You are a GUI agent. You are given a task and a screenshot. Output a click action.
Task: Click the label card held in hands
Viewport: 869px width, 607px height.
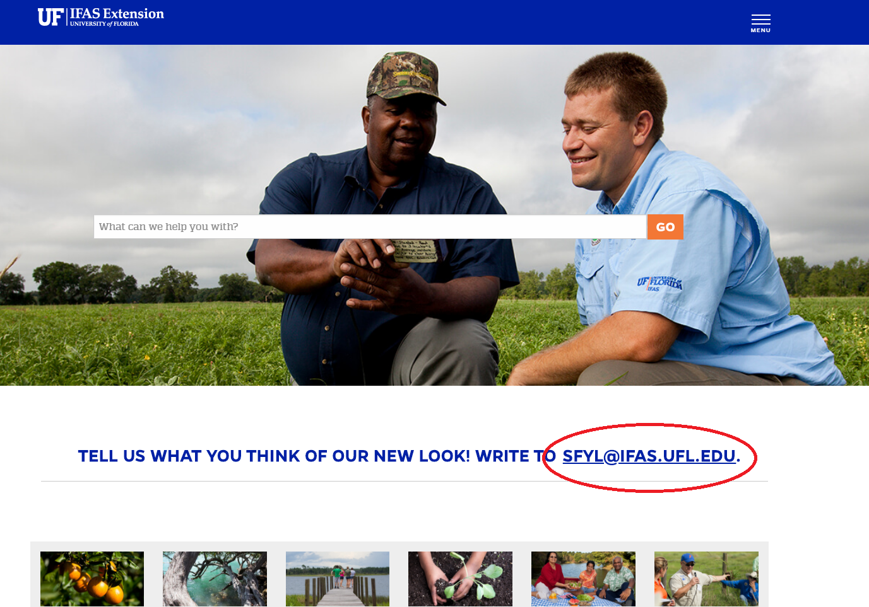pyautogui.click(x=415, y=250)
